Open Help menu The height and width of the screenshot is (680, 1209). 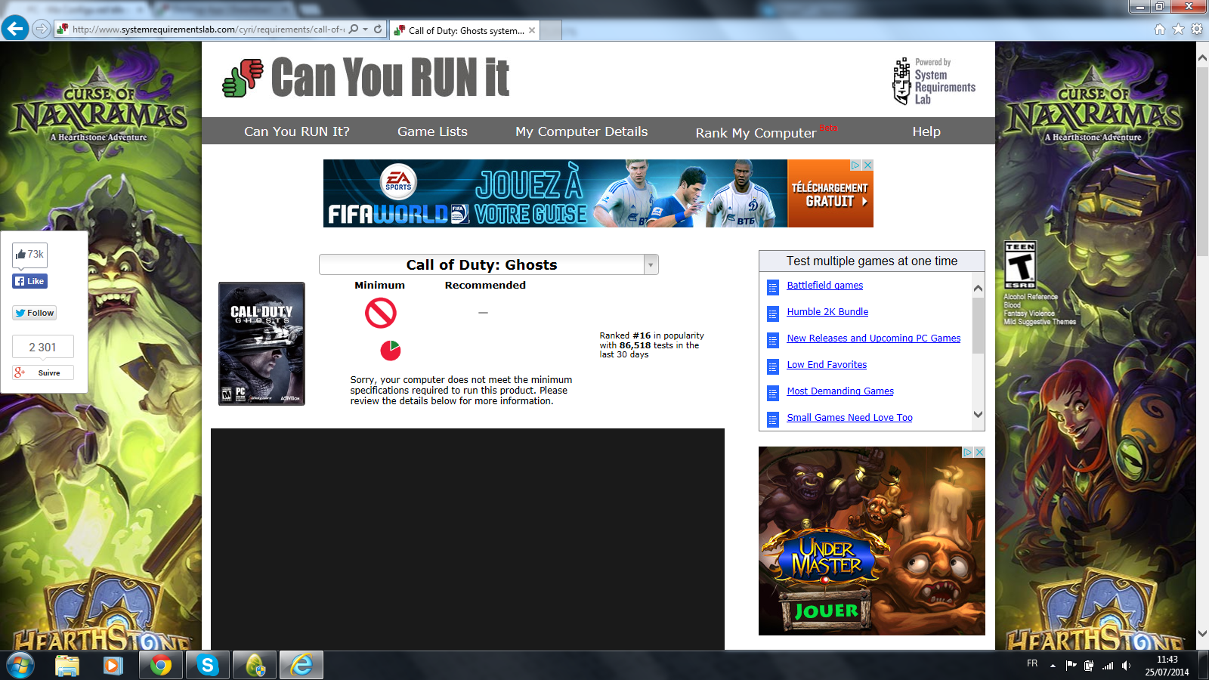coord(926,131)
